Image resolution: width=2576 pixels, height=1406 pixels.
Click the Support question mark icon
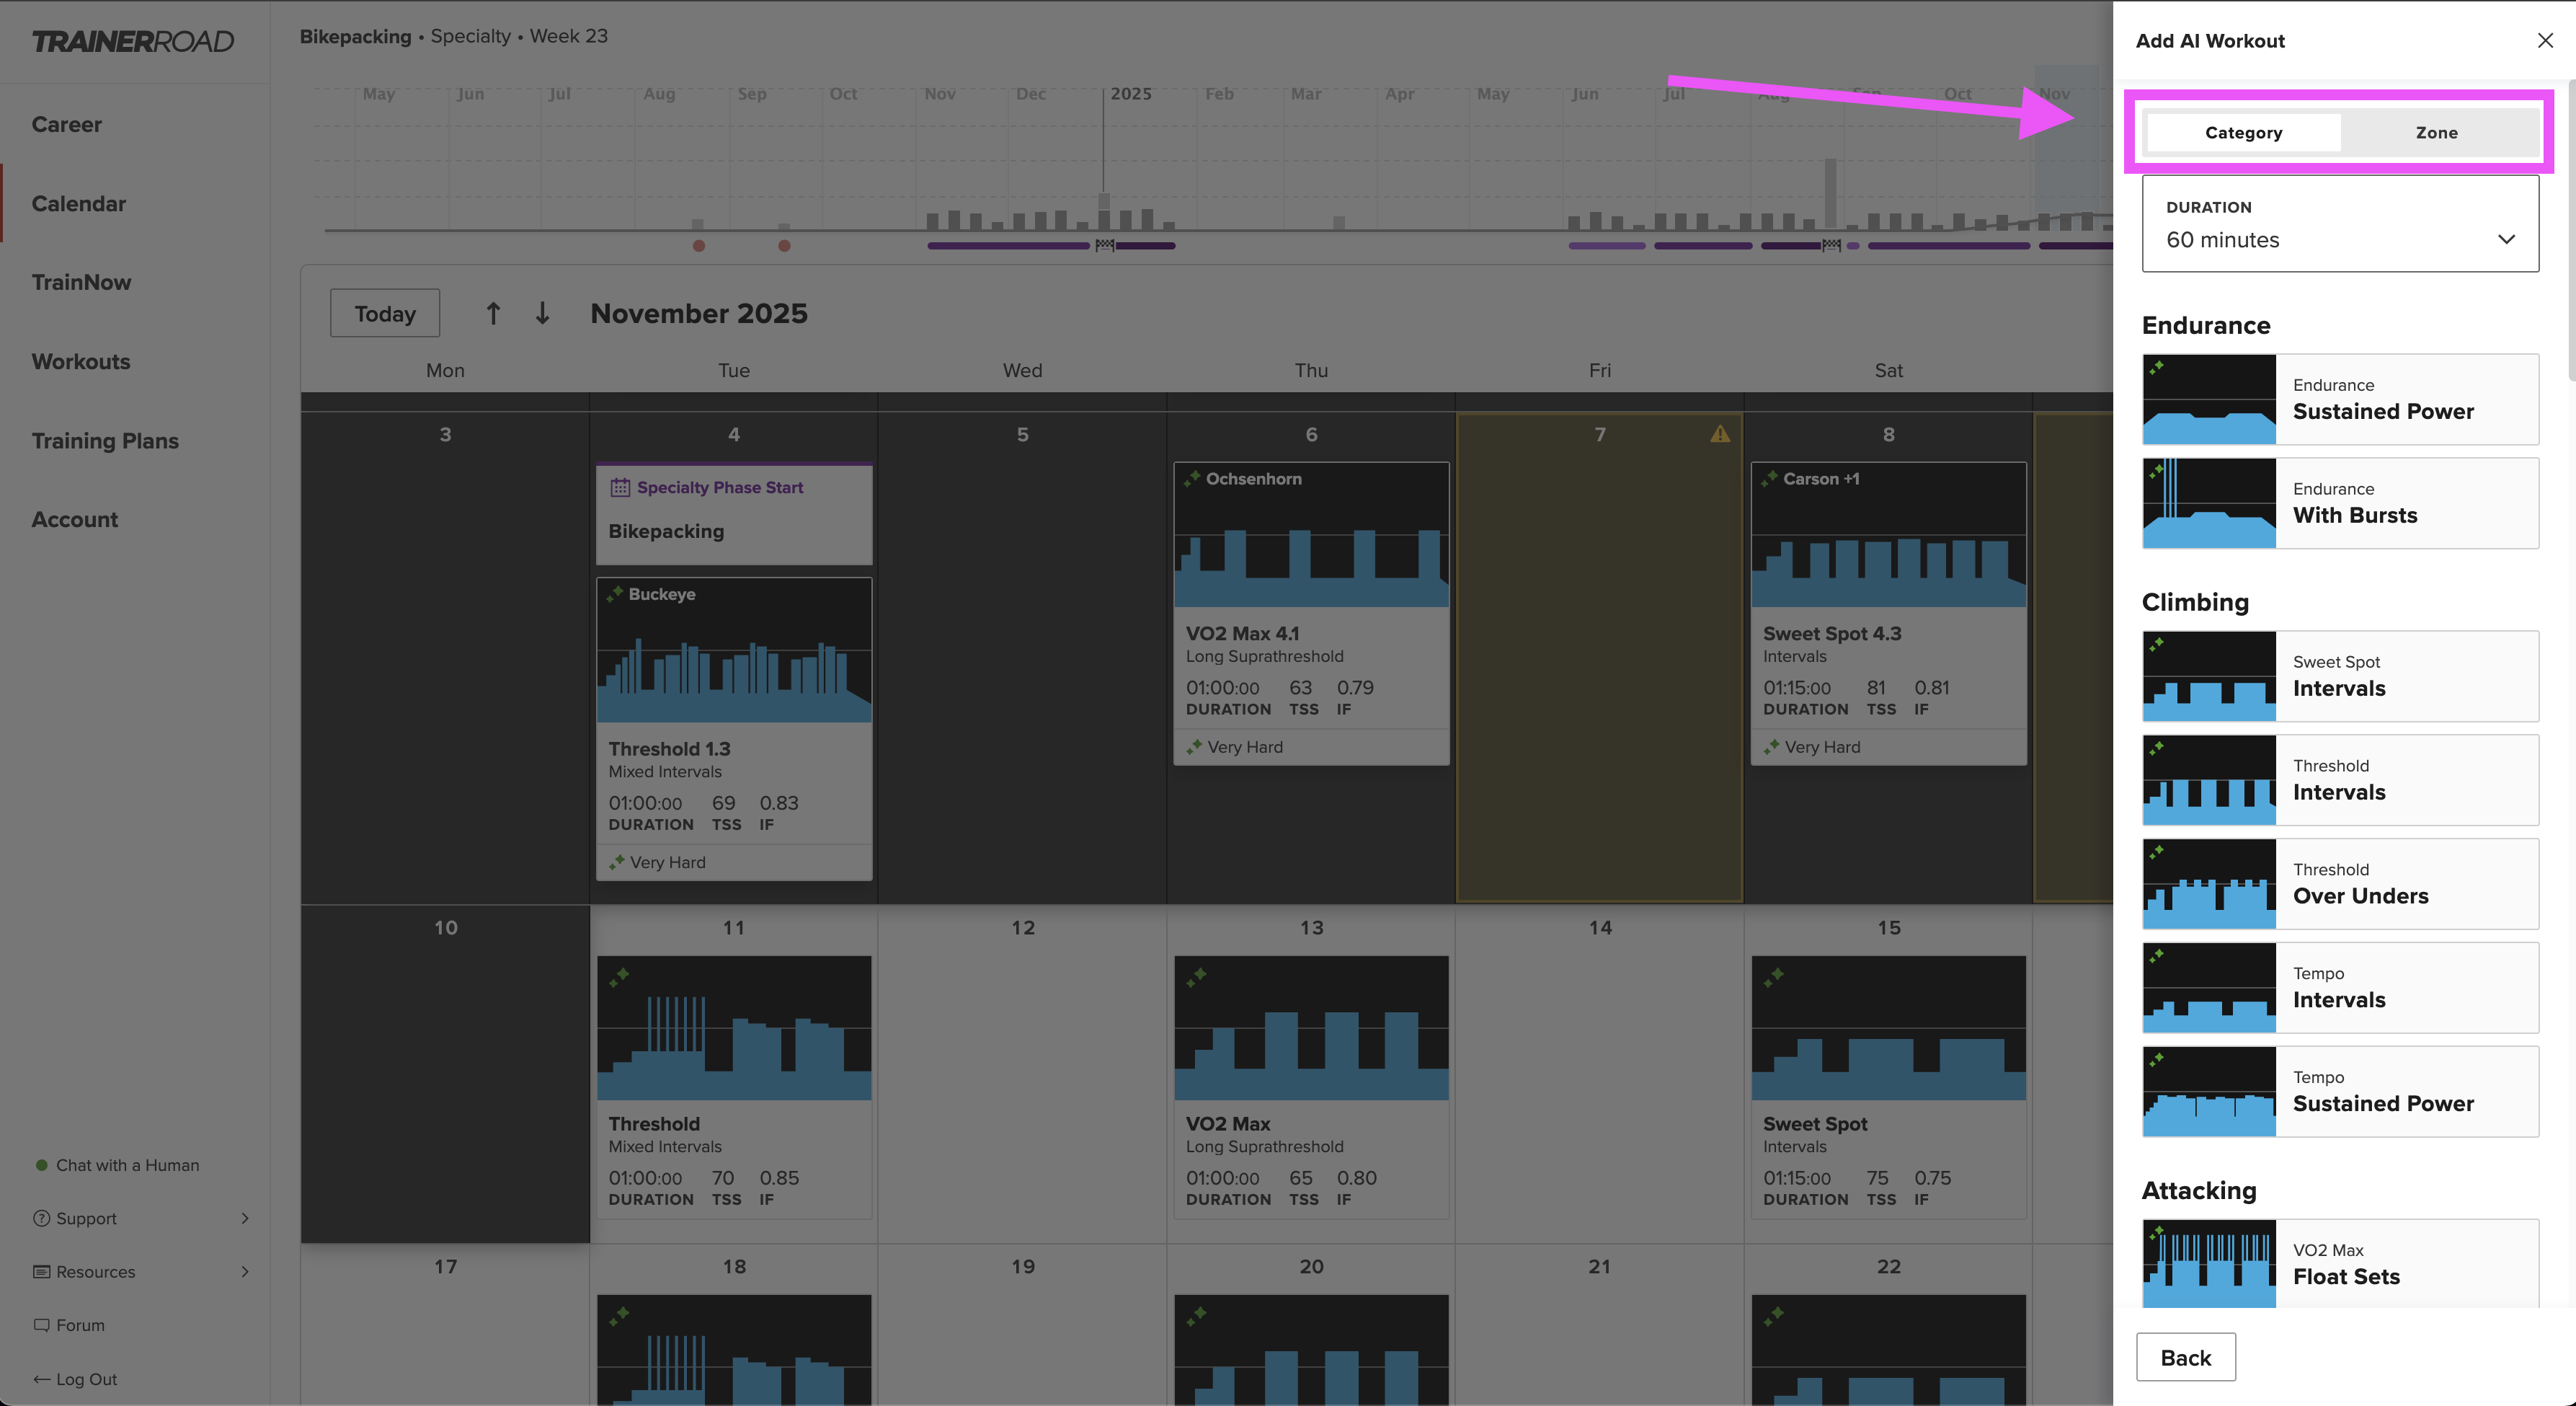click(41, 1218)
